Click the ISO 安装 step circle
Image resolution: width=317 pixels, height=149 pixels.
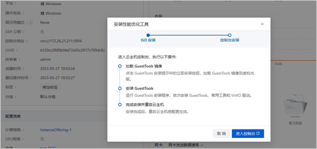tap(148, 35)
